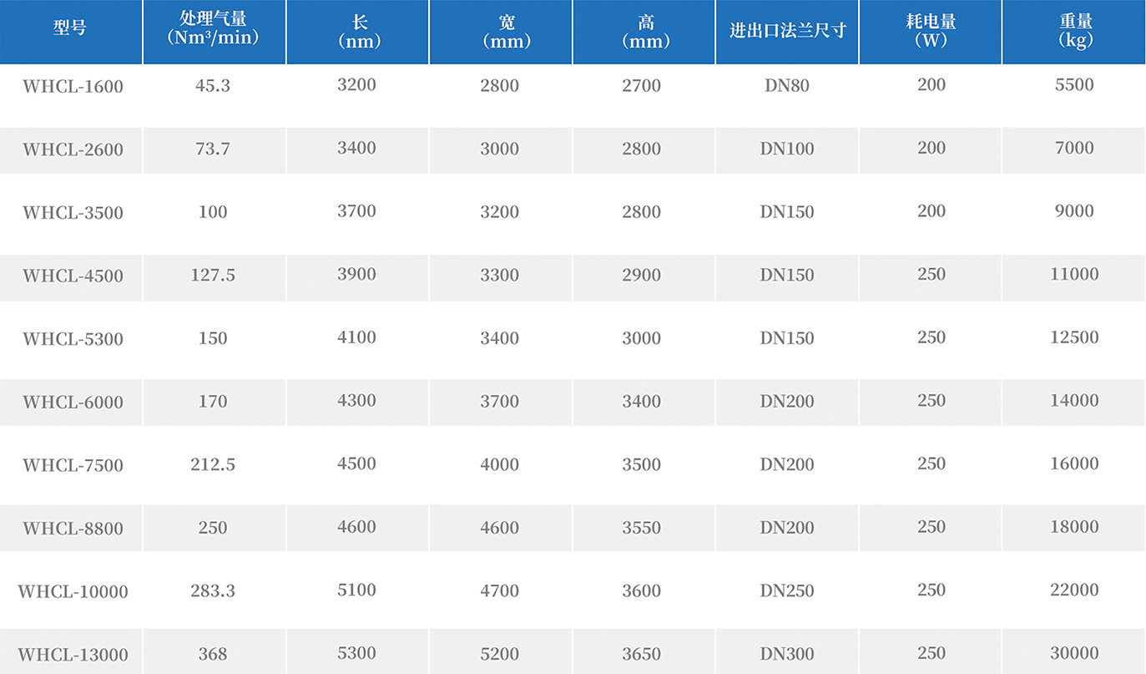Select the WHCL-8800 row label
This screenshot has width=1146, height=674.
pos(73,529)
